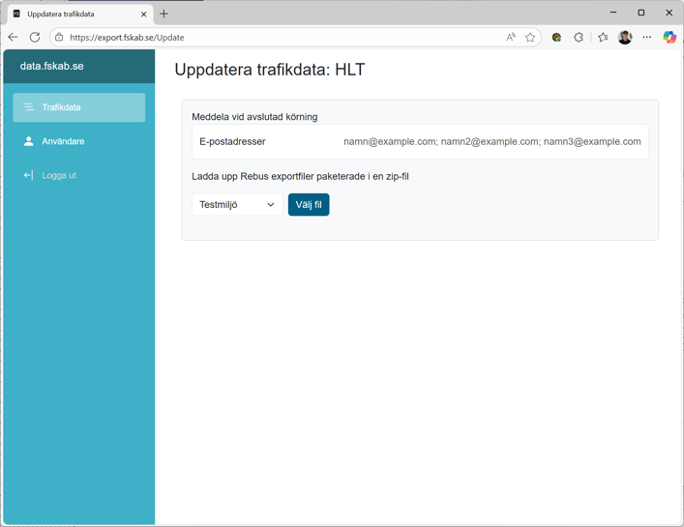Expand the Testmiljö environment dropdown
The image size is (684, 527).
[237, 205]
